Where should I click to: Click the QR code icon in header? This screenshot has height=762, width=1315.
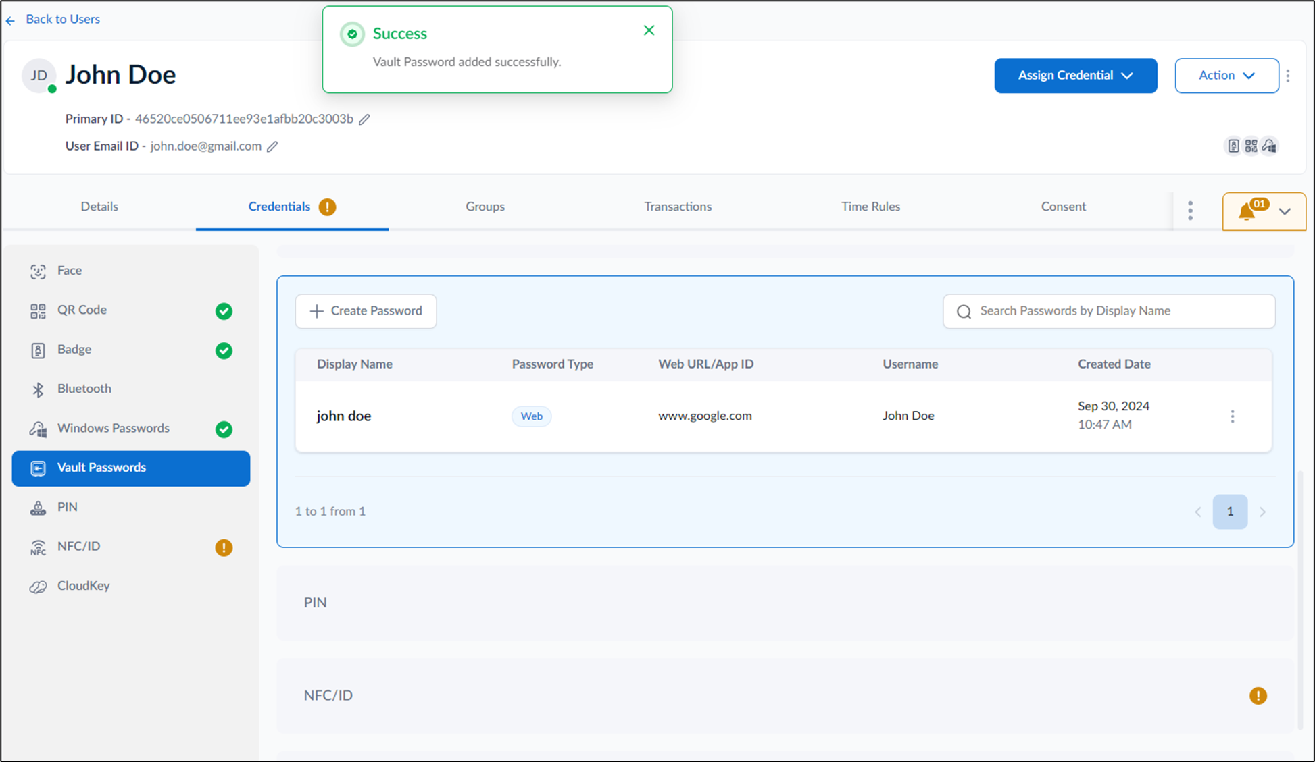pyautogui.click(x=1251, y=146)
